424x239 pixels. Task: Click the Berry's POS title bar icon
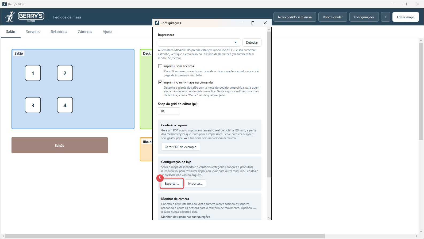pyautogui.click(x=4, y=4)
